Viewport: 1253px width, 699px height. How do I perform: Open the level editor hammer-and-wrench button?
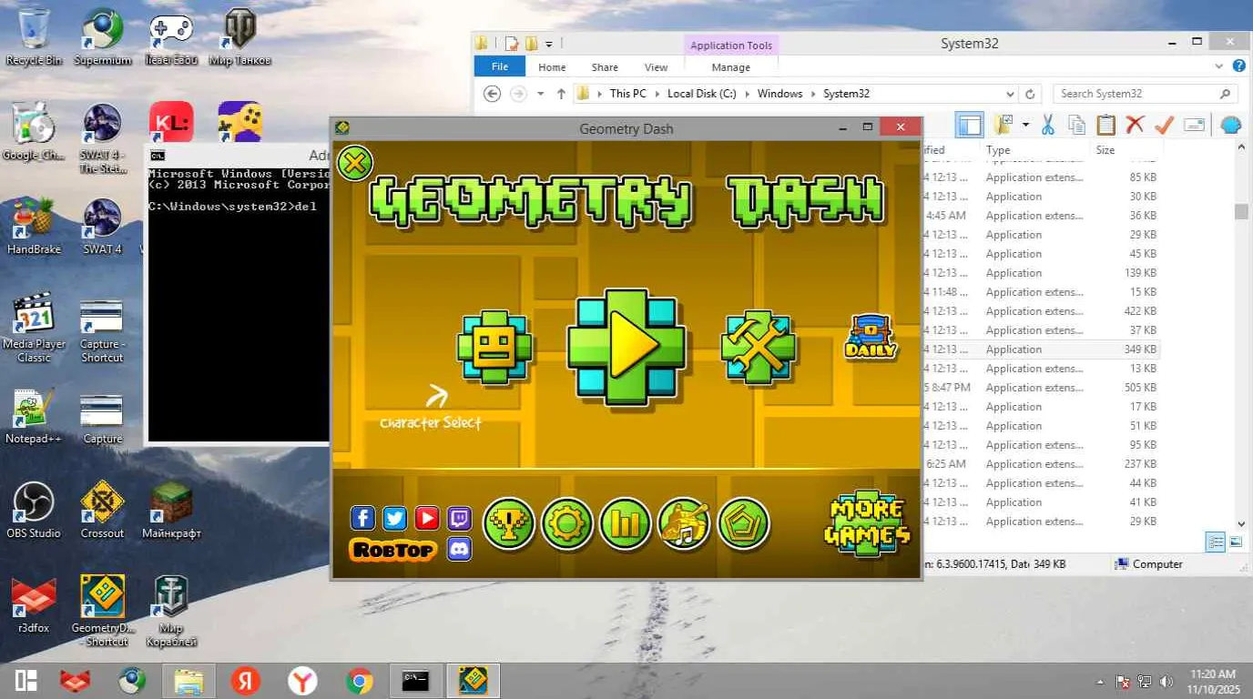(x=758, y=347)
